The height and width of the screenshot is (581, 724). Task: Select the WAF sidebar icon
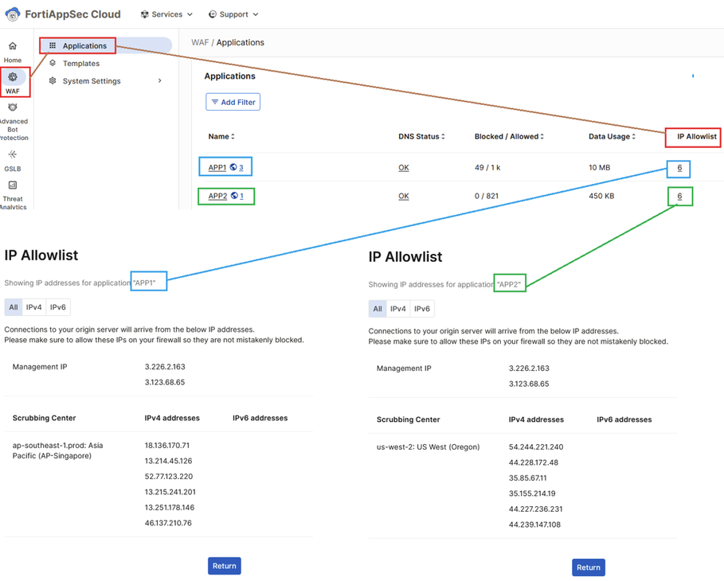tap(13, 76)
